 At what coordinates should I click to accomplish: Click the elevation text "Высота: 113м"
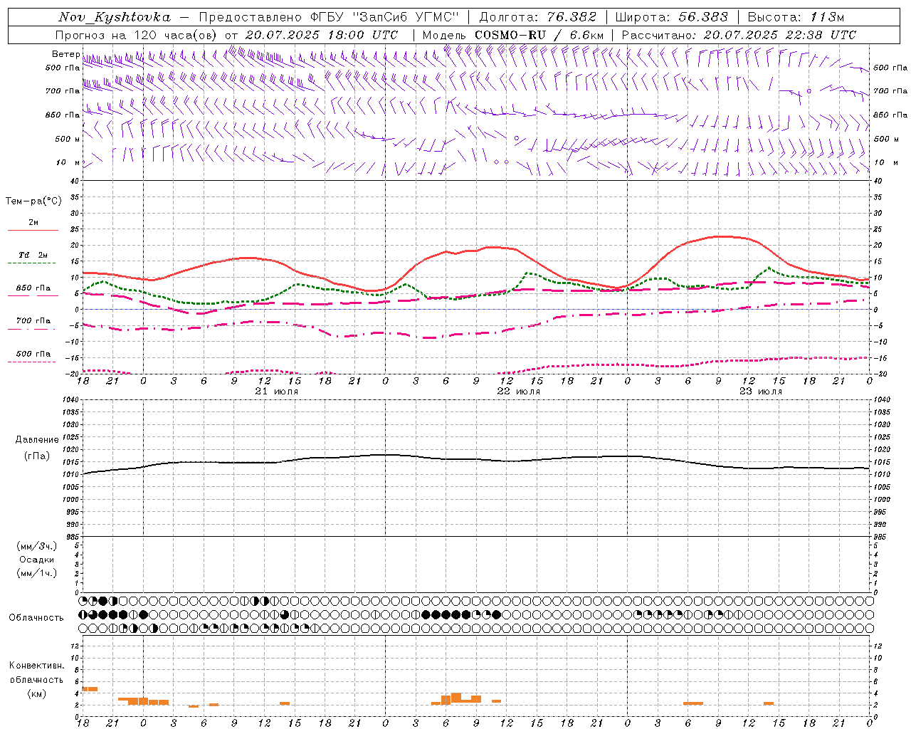(x=796, y=17)
